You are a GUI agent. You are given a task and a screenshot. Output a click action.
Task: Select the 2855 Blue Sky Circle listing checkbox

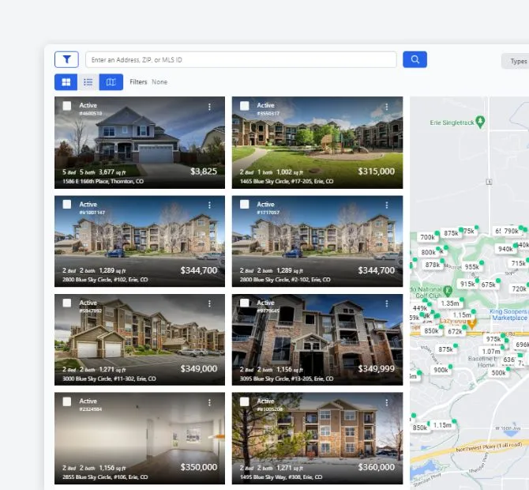pyautogui.click(x=67, y=401)
